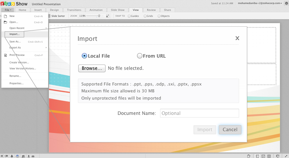Viewport: 289px width, 158px height.
Task: Enable the Guides snap checkbox
Action: coord(129,16)
